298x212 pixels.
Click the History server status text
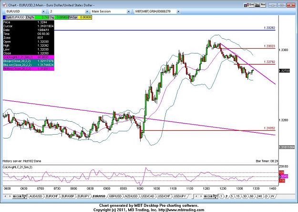[21, 161]
